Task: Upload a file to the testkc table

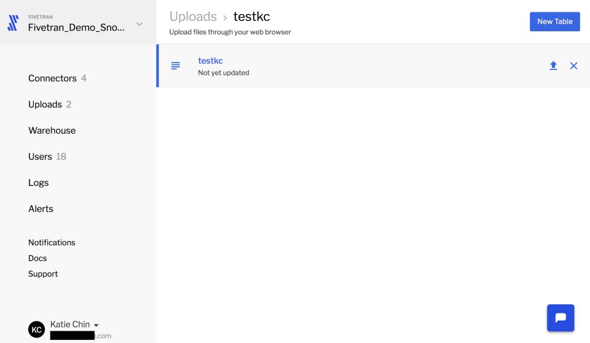Action: [x=553, y=66]
